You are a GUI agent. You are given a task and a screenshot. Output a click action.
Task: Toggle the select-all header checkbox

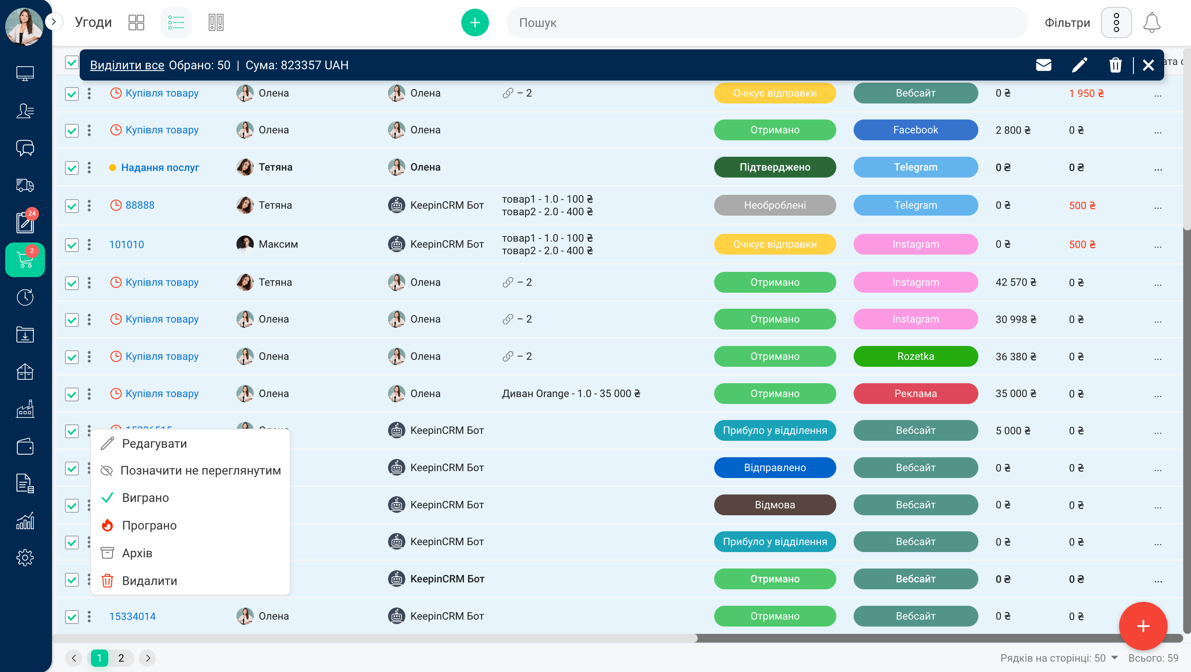71,62
